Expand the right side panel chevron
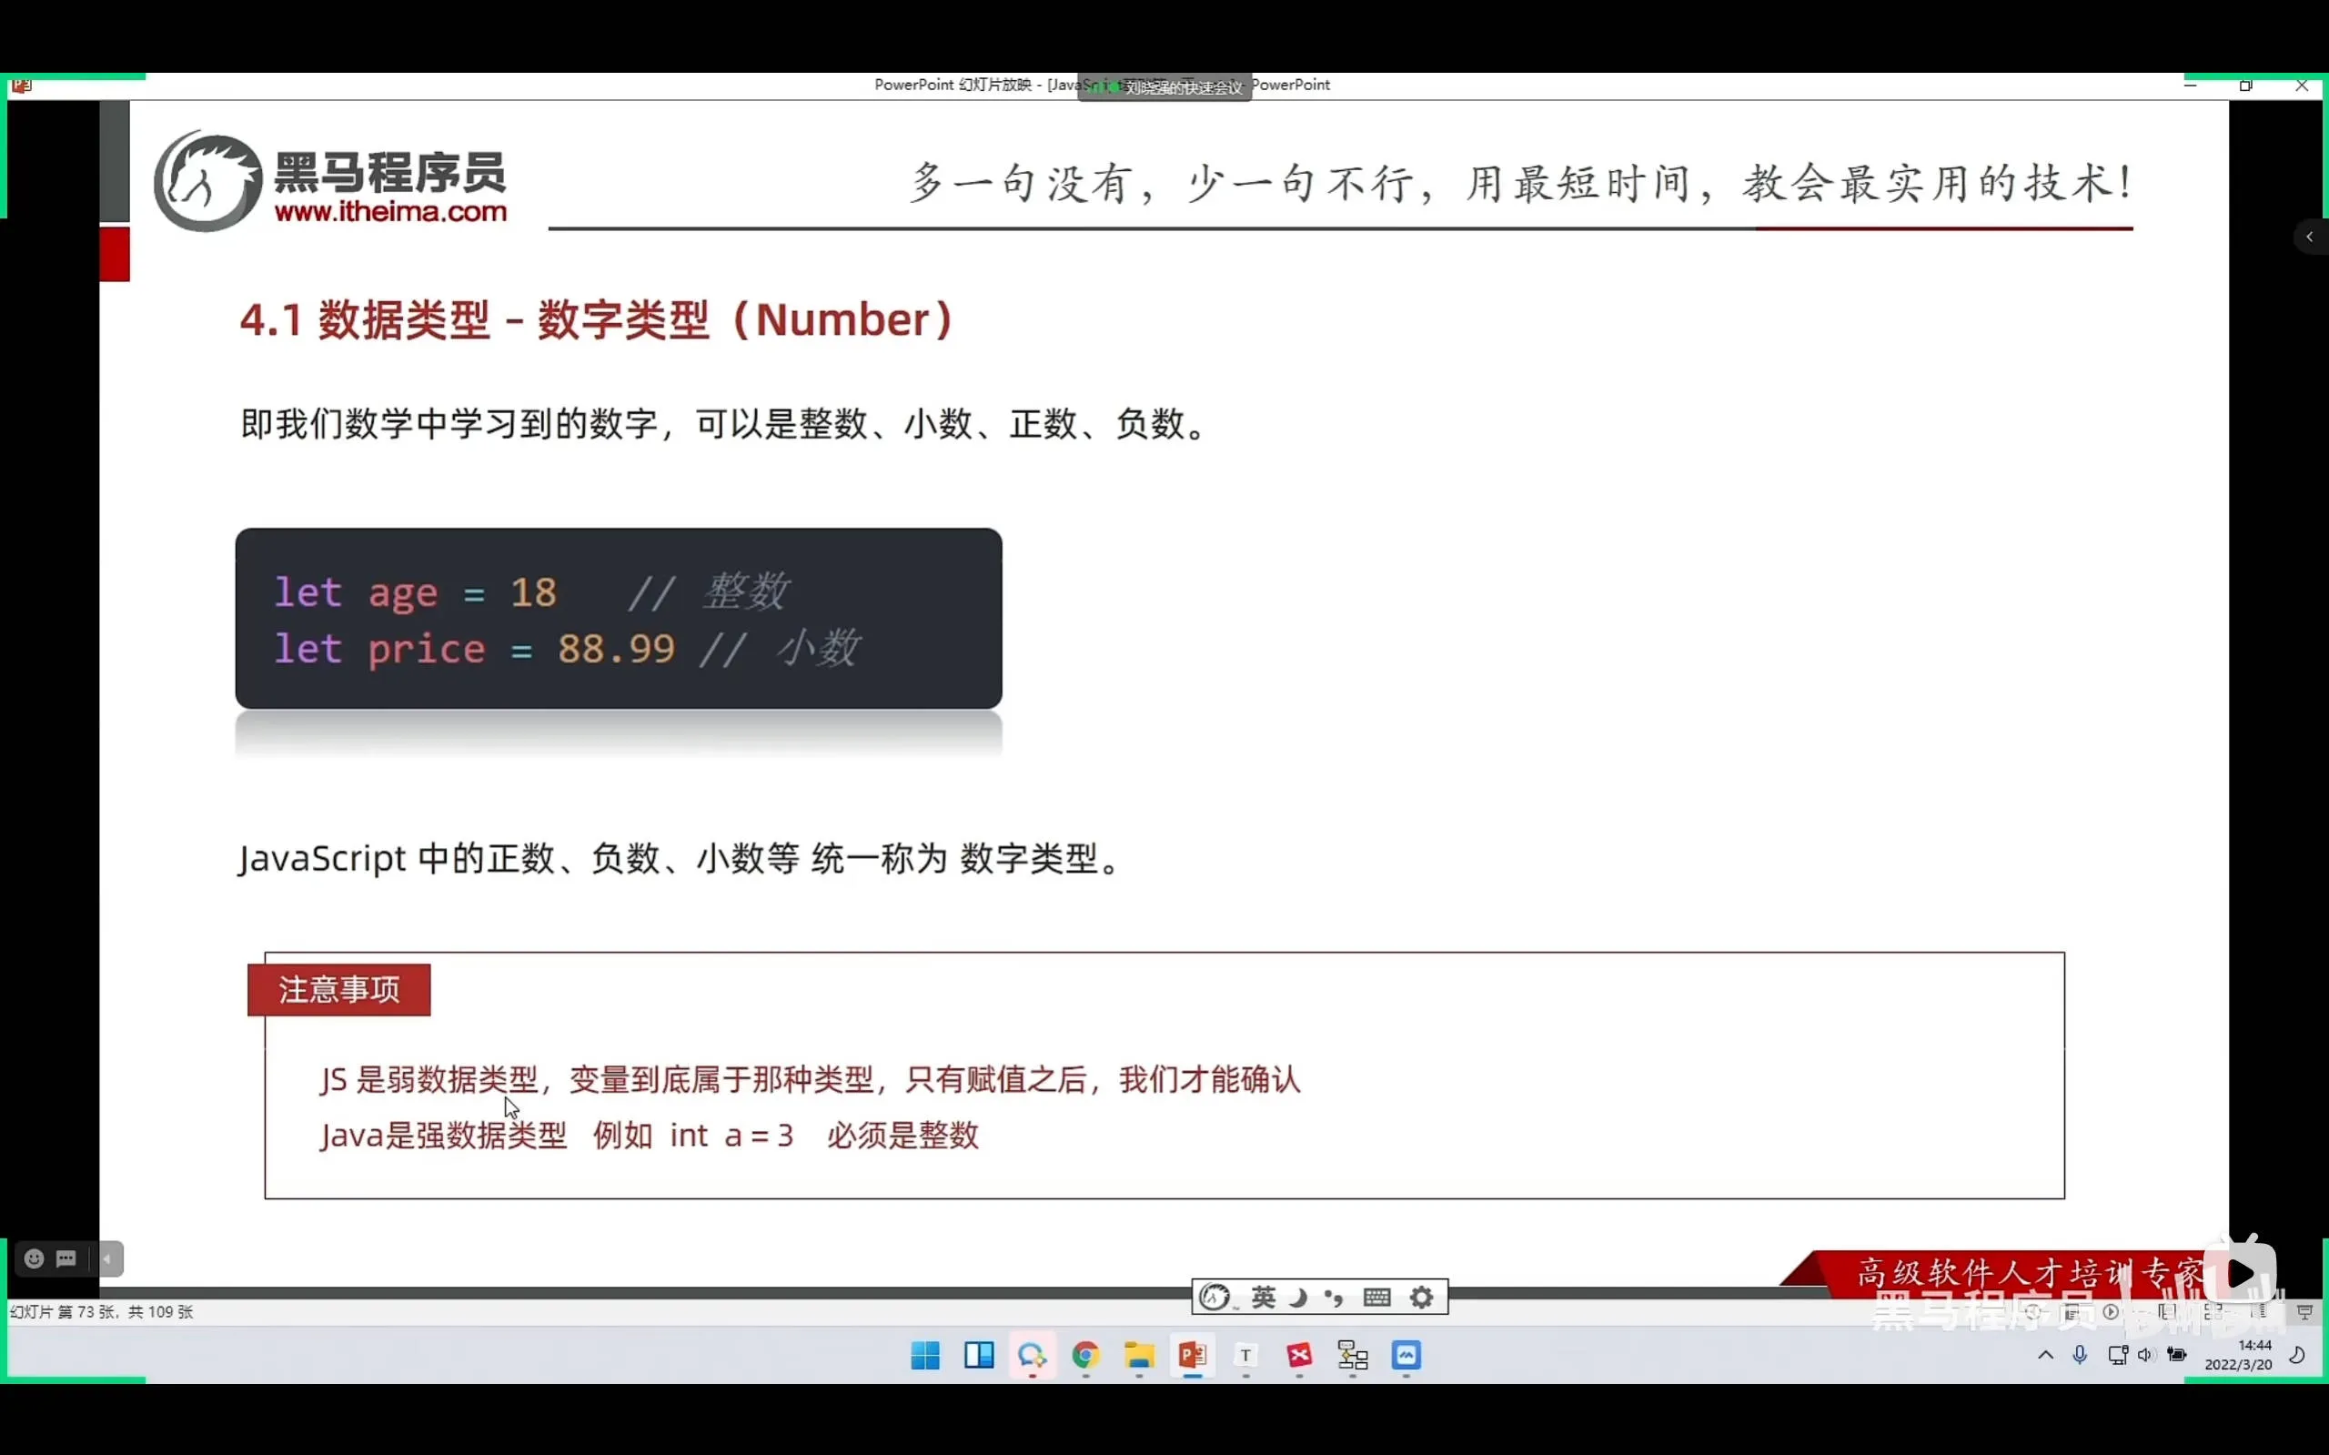This screenshot has height=1455, width=2329. (2309, 237)
